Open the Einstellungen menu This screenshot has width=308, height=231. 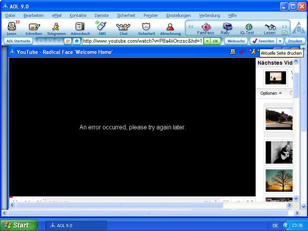pyautogui.click(x=178, y=15)
